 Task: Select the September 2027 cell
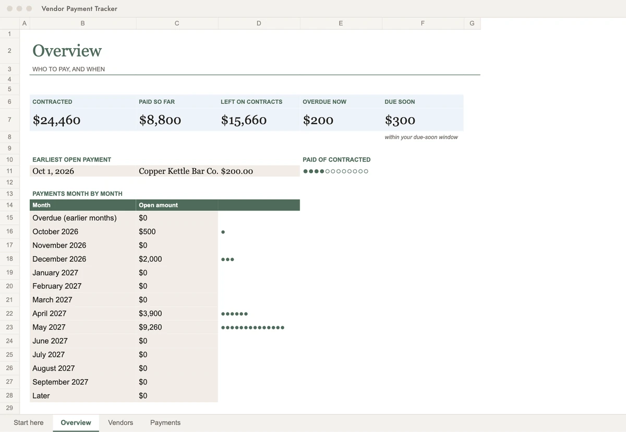[x=61, y=382]
